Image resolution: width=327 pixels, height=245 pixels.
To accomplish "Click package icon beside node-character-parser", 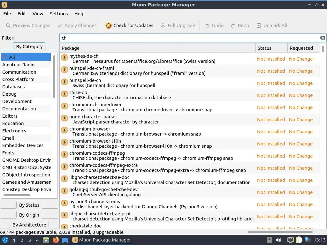I will [x=65, y=118].
